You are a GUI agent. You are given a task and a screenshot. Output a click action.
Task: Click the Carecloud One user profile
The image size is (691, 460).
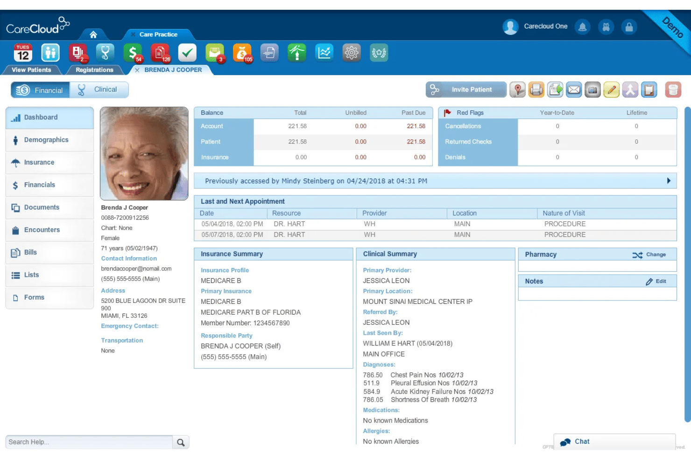(535, 27)
